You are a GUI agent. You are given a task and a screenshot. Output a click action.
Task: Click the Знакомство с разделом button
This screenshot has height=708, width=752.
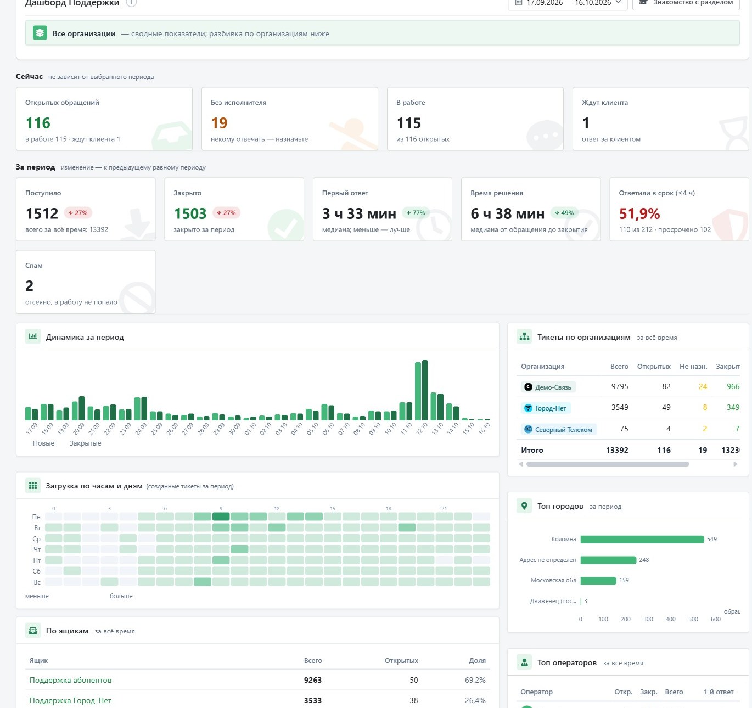coord(686,3)
